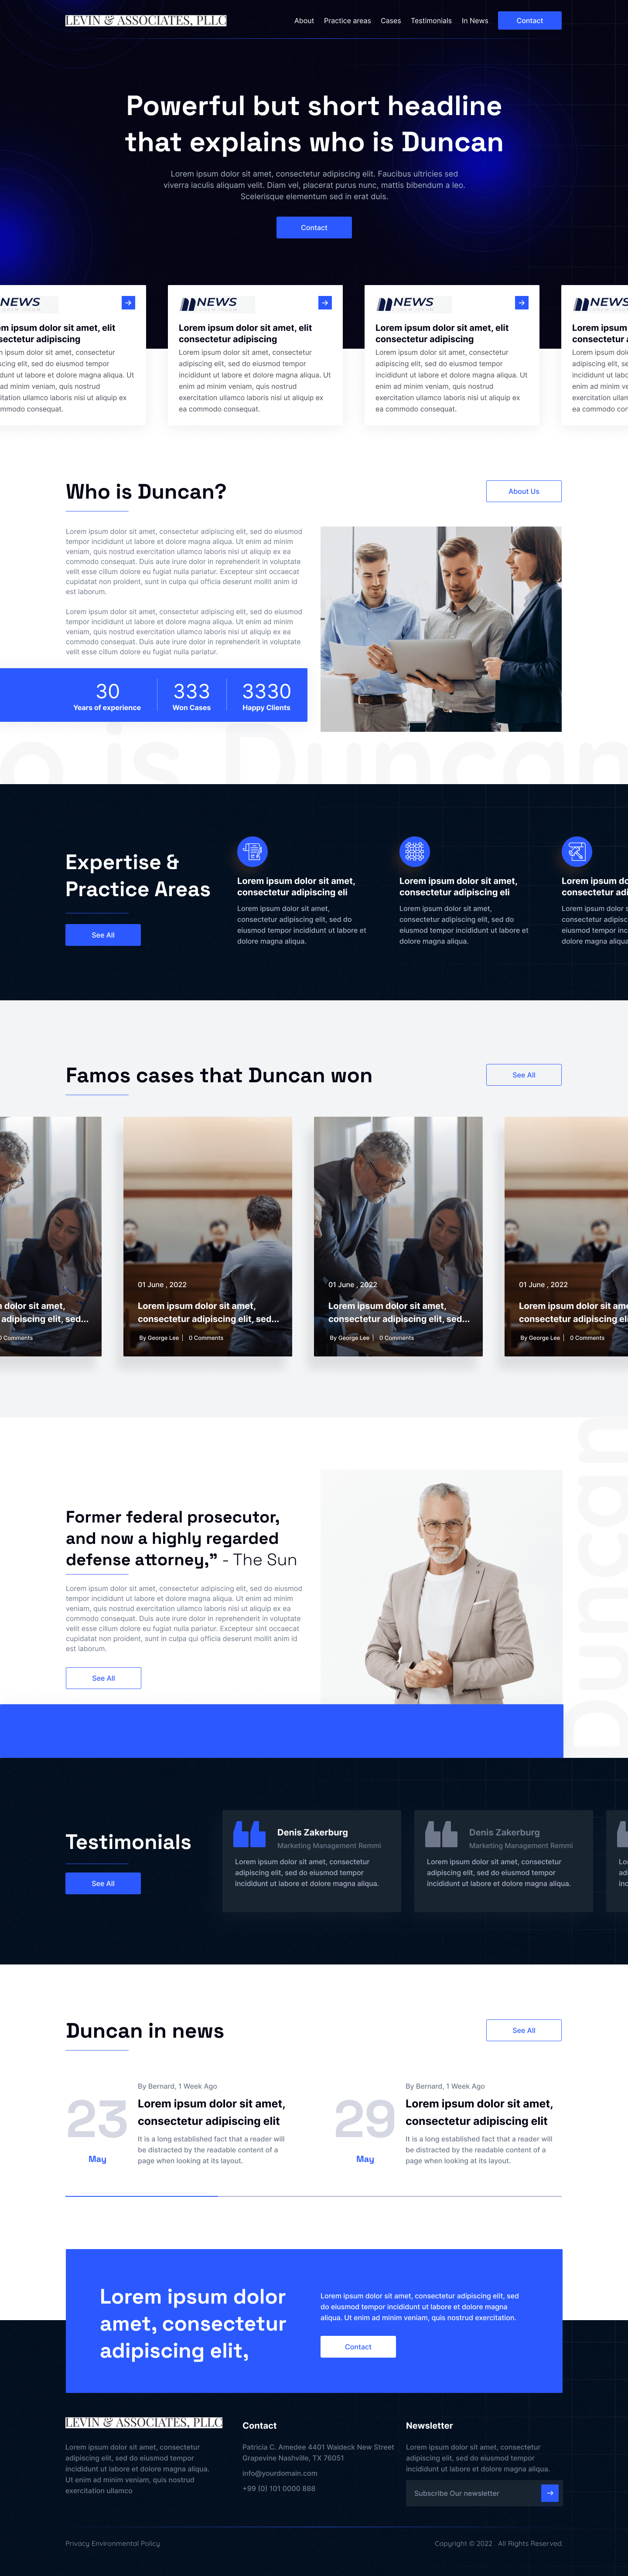Open the second case card thumbnail
This screenshot has height=2576, width=628.
pyautogui.click(x=208, y=1236)
